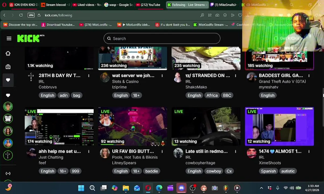Open options for UR FAV BIG BUTT stream
Screen dimensions: 324x194
pyautogui.click(x=162, y=151)
